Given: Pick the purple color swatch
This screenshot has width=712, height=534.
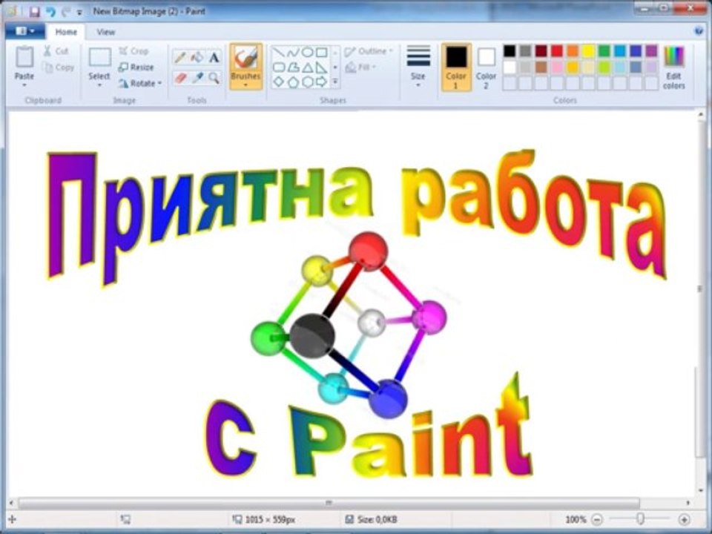Looking at the screenshot, I should coord(651,51).
